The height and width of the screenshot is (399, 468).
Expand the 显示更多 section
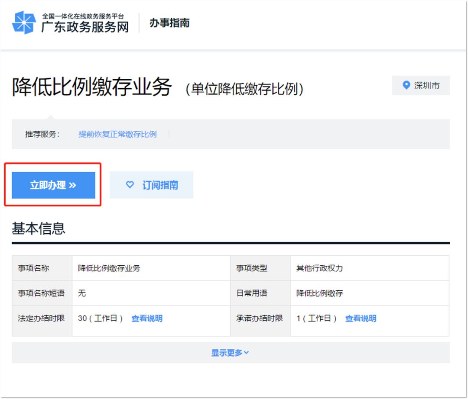[227, 353]
